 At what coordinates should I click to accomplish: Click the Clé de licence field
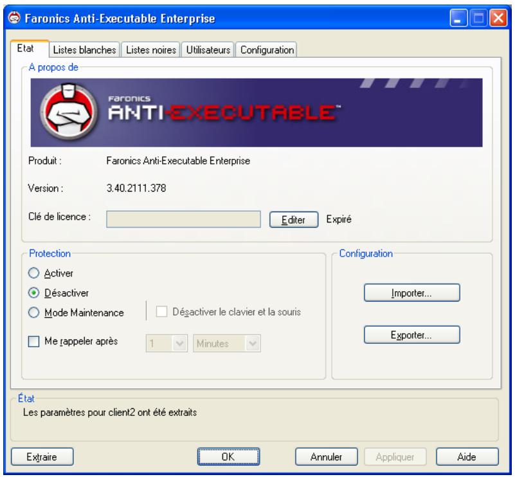coord(183,219)
